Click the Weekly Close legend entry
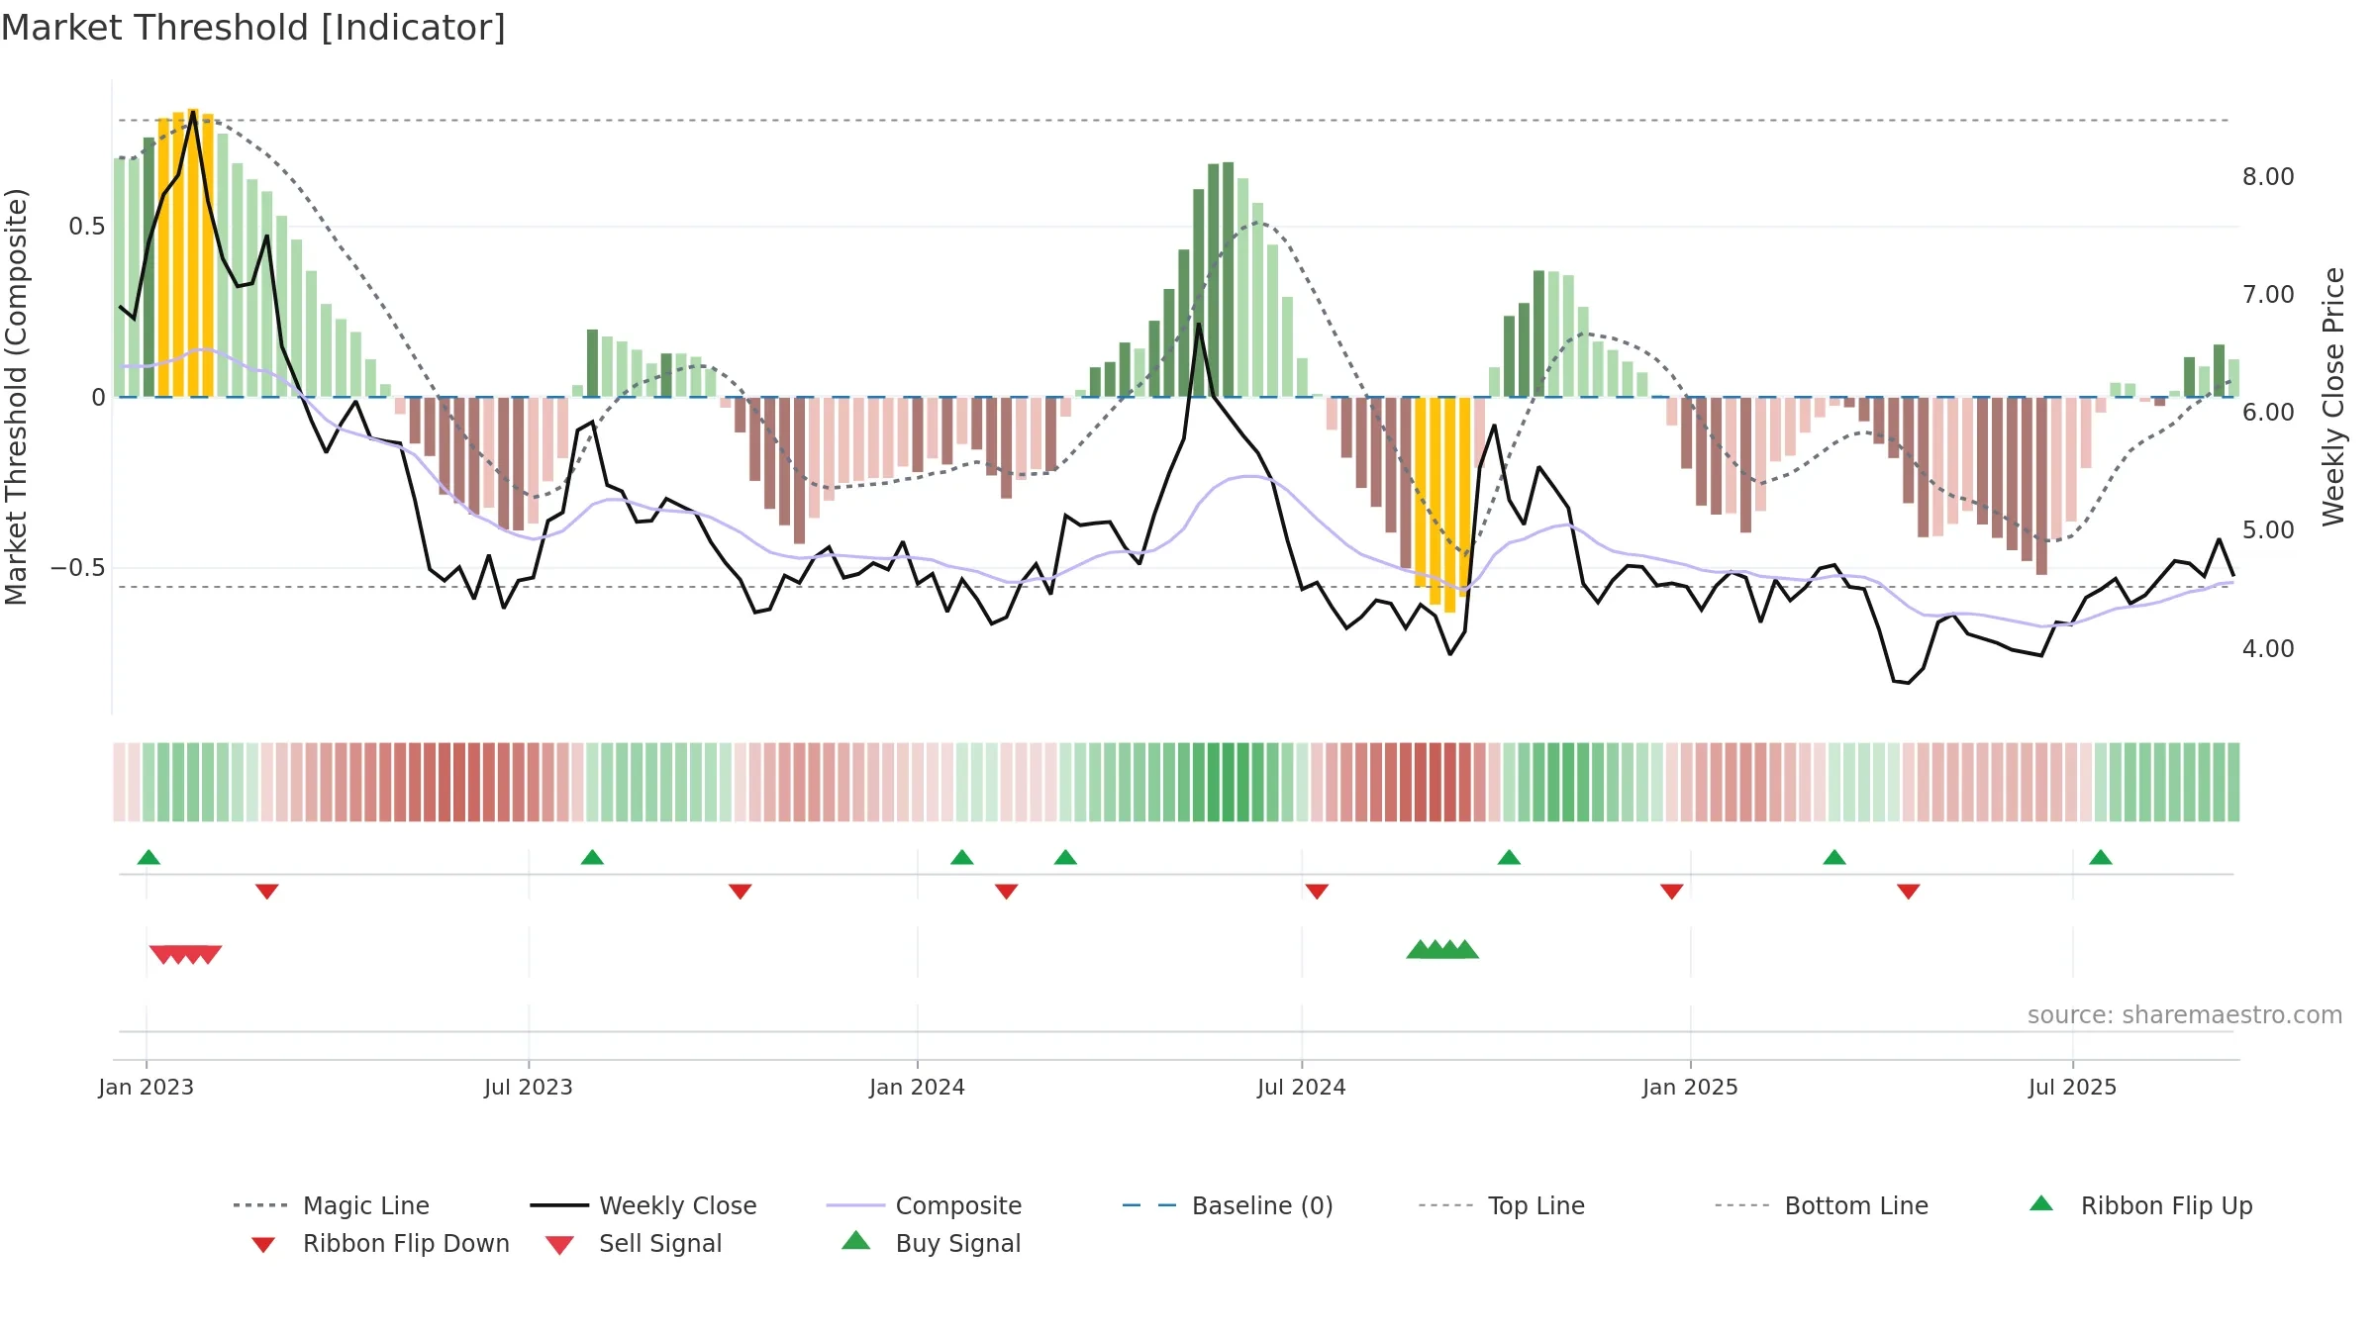This screenshot has height=1336, width=2376. 643,1205
